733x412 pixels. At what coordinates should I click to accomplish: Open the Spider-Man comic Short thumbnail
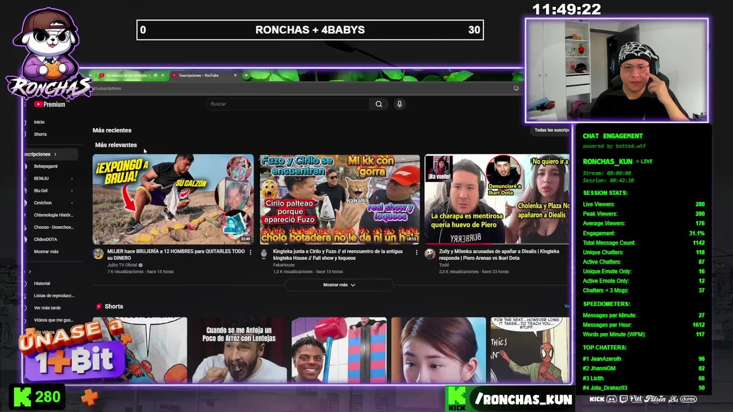tap(530, 350)
